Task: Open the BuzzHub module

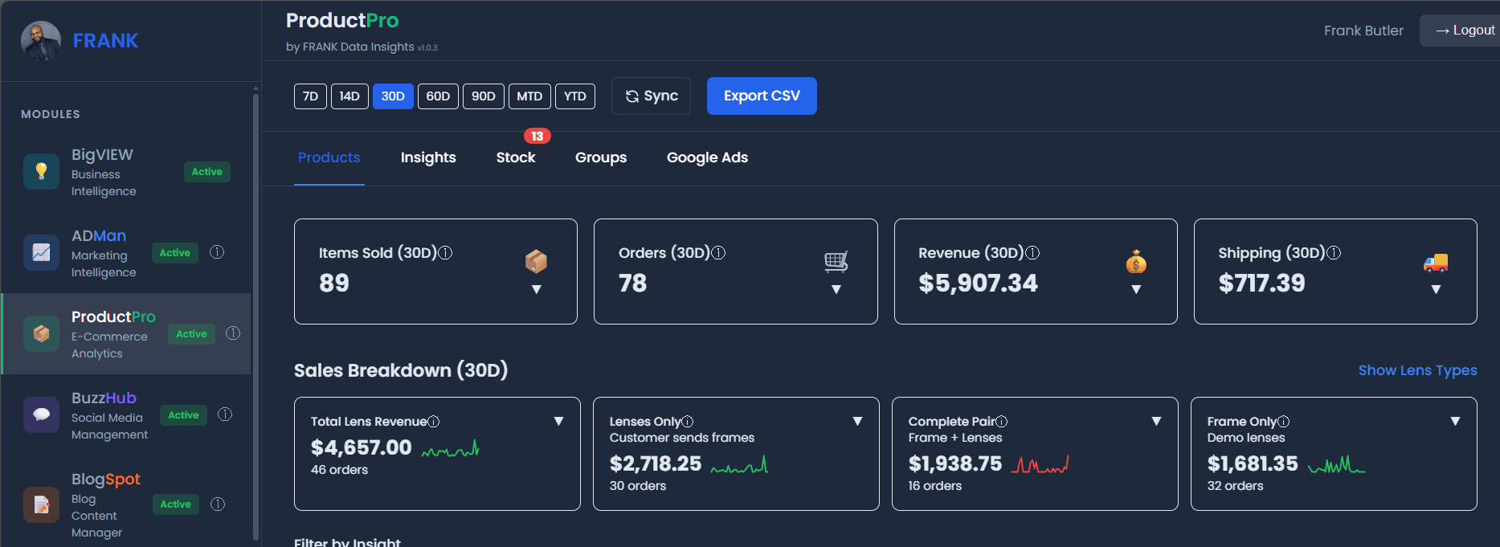Action: tap(127, 415)
